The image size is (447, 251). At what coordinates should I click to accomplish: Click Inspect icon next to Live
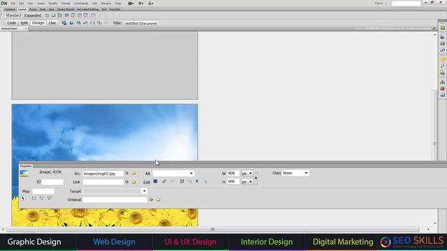pyautogui.click(x=64, y=23)
